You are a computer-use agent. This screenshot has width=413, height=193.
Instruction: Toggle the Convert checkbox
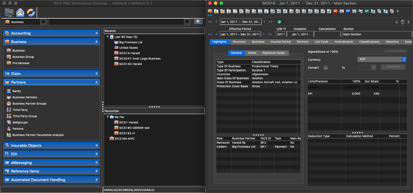pos(326,68)
